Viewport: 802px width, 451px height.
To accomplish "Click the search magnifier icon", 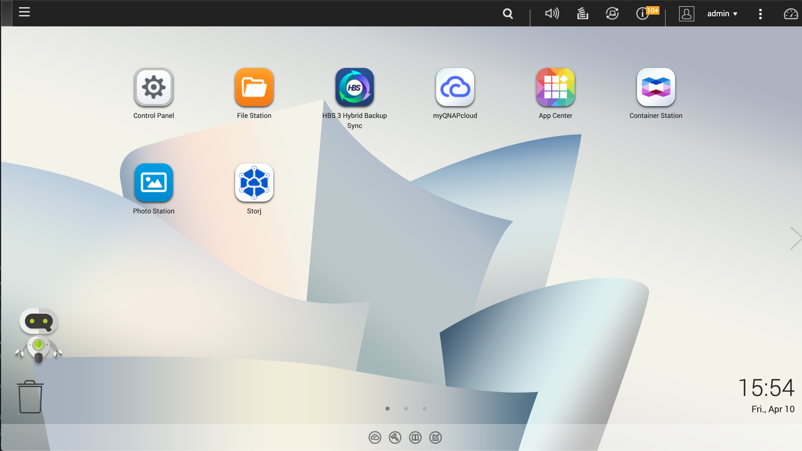I will [507, 14].
